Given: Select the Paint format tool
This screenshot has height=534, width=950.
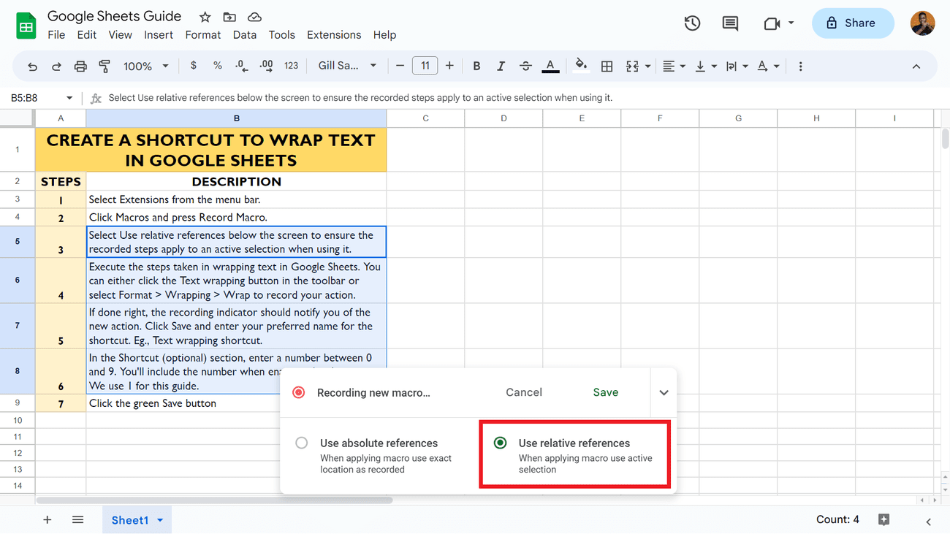Looking at the screenshot, I should pyautogui.click(x=104, y=66).
